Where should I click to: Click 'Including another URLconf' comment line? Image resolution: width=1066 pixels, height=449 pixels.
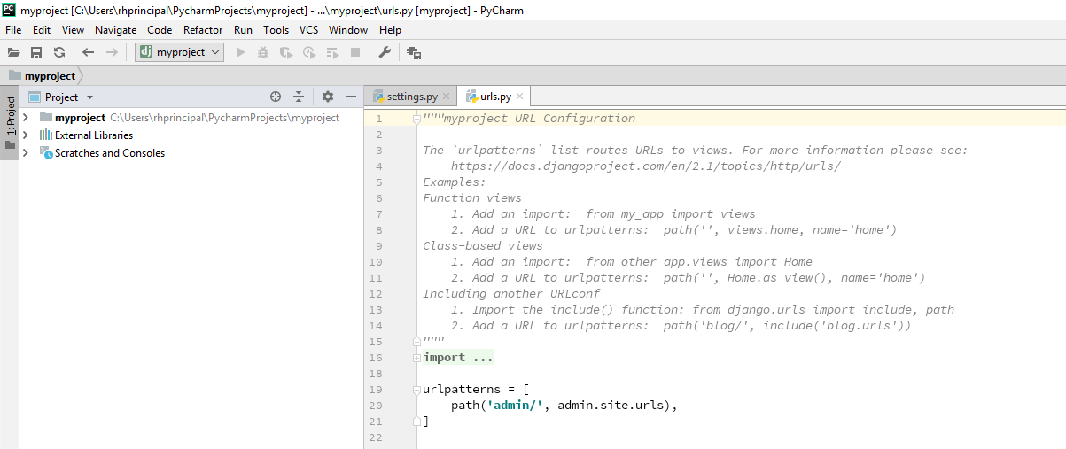click(x=511, y=294)
